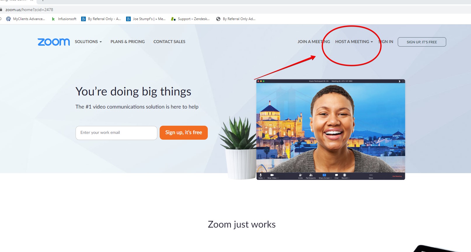Click the fullscreen icon in preview title bar

(x=403, y=81)
